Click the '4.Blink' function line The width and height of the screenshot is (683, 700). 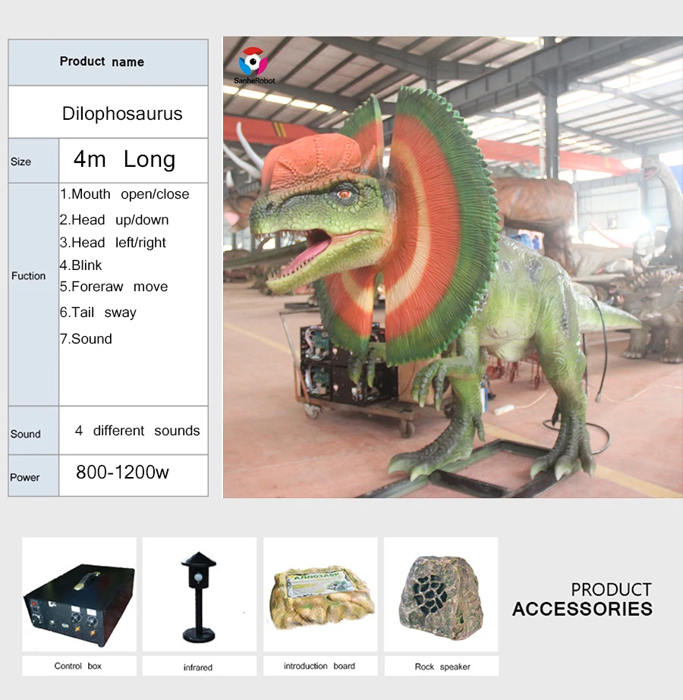point(81,265)
